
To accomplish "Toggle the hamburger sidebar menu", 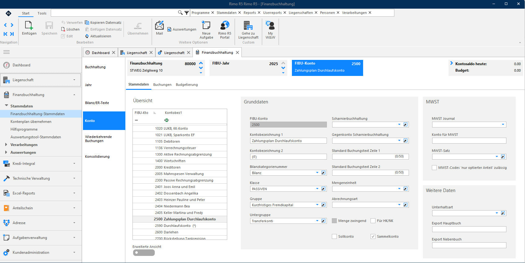I will tap(7, 52).
